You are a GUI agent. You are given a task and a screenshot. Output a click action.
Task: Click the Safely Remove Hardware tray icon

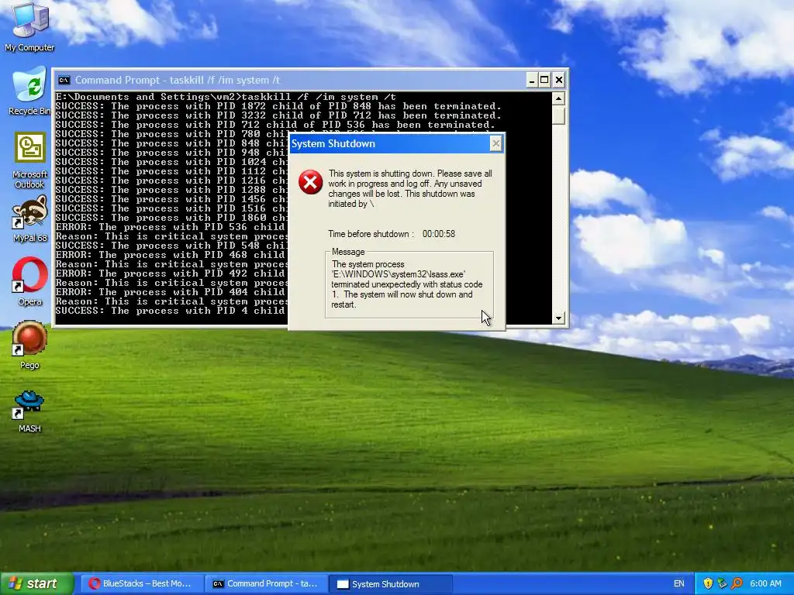[722, 583]
